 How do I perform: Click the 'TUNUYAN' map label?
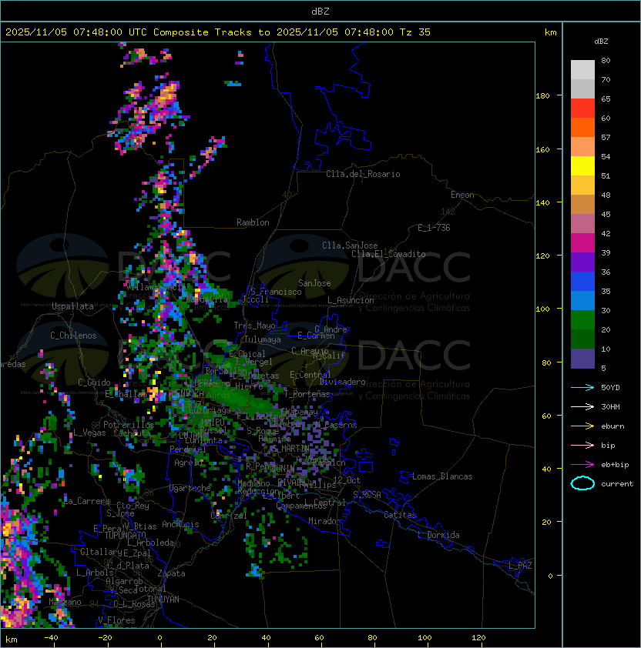[163, 600]
